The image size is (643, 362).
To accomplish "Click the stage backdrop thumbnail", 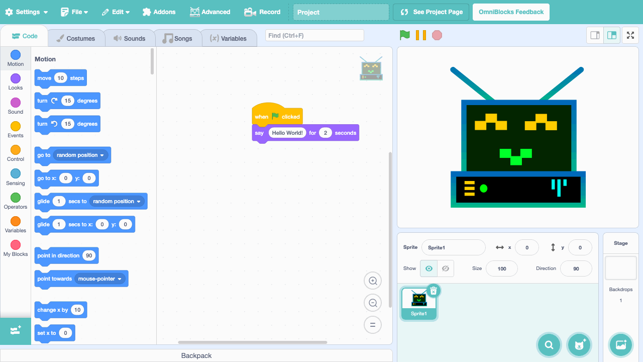I will [x=621, y=268].
